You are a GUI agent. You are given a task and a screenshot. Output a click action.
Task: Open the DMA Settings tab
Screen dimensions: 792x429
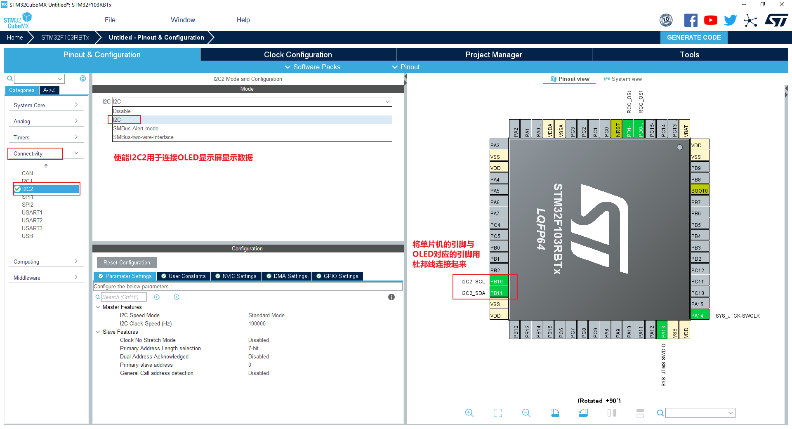tap(287, 276)
